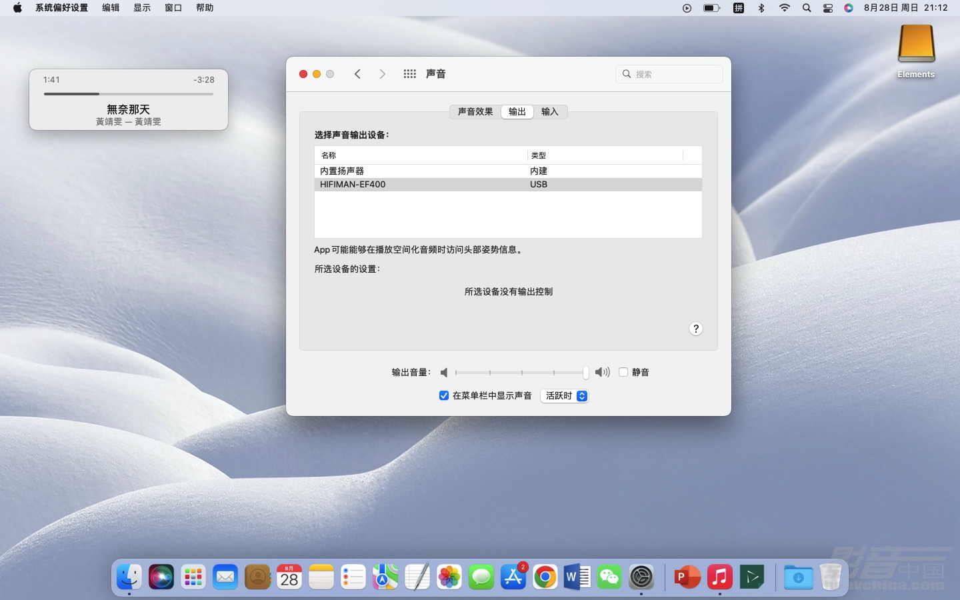Image resolution: width=960 pixels, height=600 pixels.
Task: Open the 编辑 menu
Action: (x=111, y=8)
